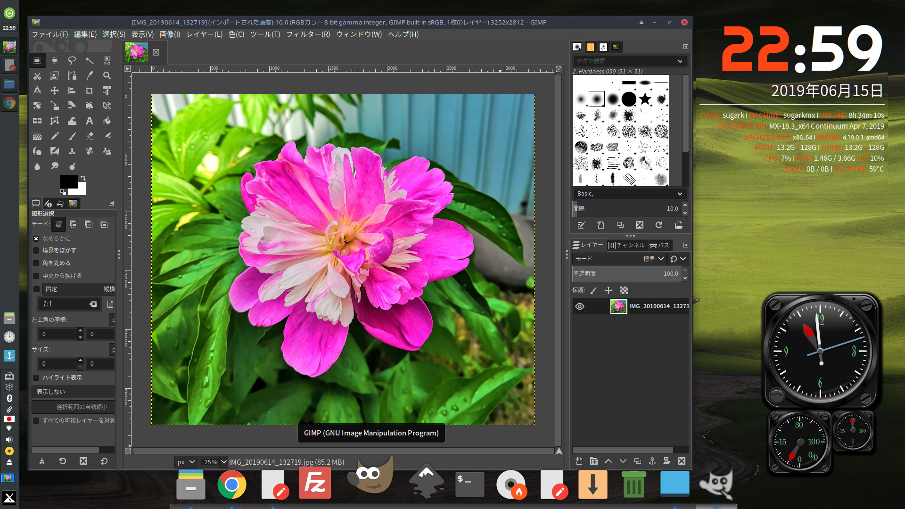Select the Move tool
The width and height of the screenshot is (905, 509).
tap(55, 90)
